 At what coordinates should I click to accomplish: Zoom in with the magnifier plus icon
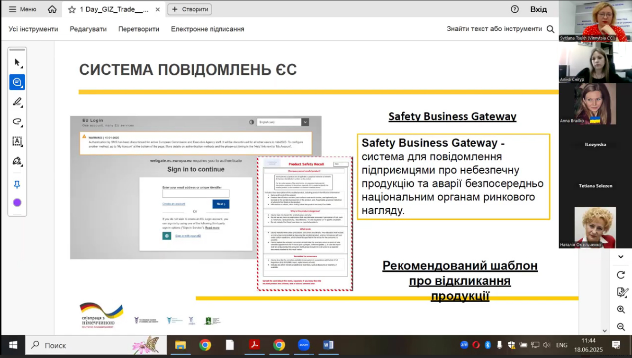click(621, 309)
